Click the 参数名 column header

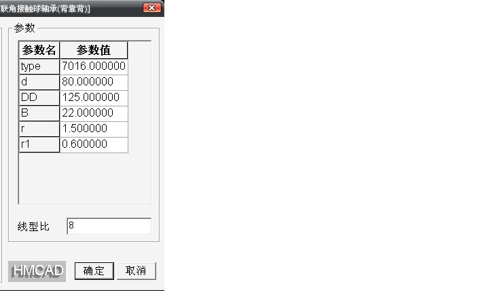point(39,50)
